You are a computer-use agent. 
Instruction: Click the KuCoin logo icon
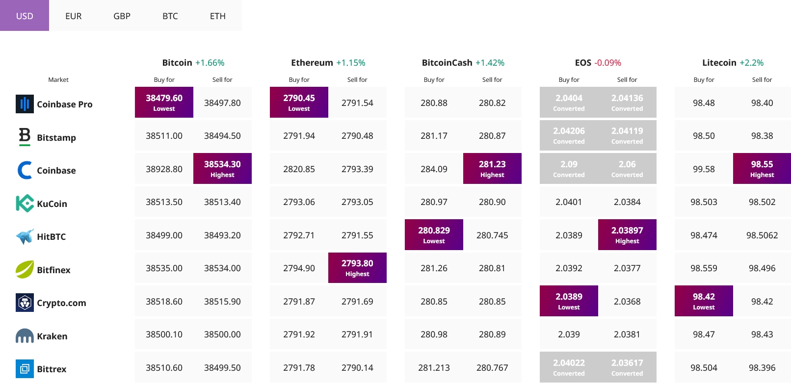click(25, 203)
